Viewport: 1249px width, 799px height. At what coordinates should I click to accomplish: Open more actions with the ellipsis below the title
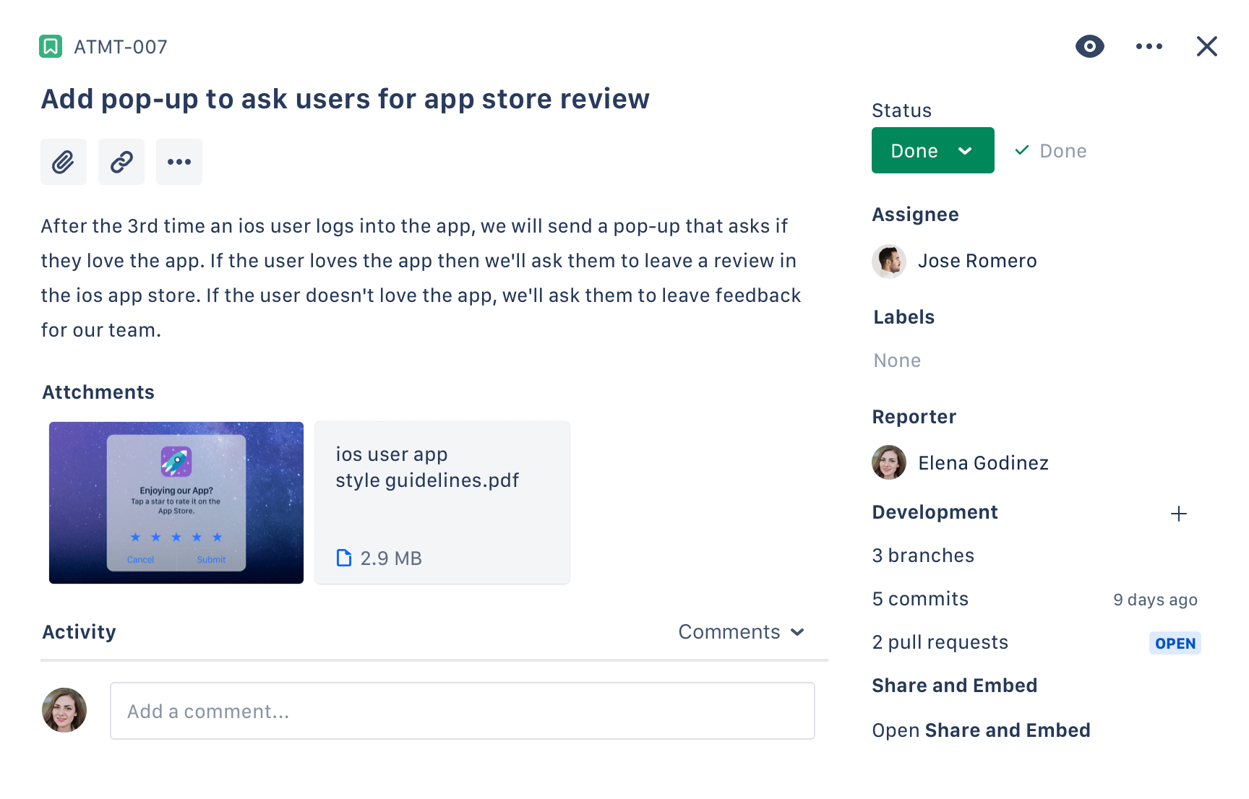179,162
